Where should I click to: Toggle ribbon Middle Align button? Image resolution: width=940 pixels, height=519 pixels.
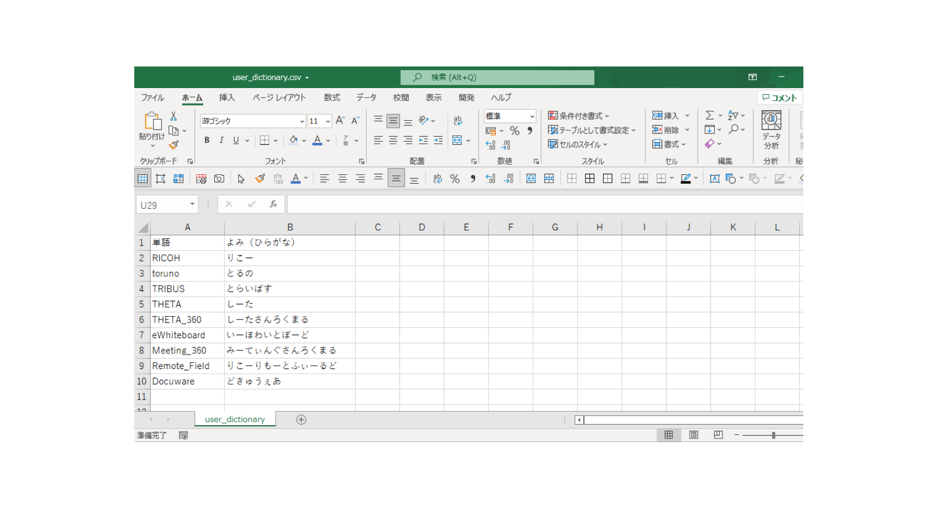(x=394, y=121)
